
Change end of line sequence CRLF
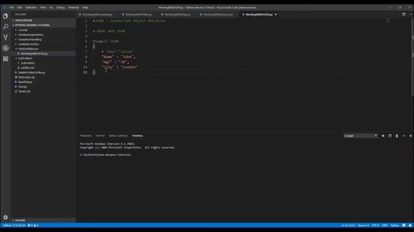(x=385, y=225)
